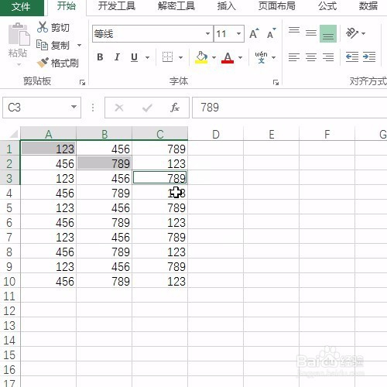The image size is (387, 387).
Task: Switch to 公式 Formulas tab
Action: tap(327, 6)
